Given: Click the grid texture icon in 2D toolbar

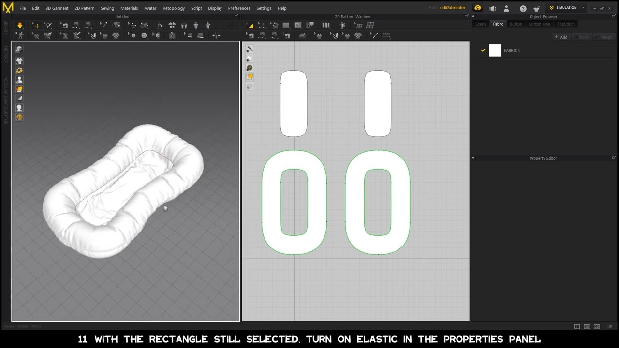Looking at the screenshot, I should click(x=370, y=25).
